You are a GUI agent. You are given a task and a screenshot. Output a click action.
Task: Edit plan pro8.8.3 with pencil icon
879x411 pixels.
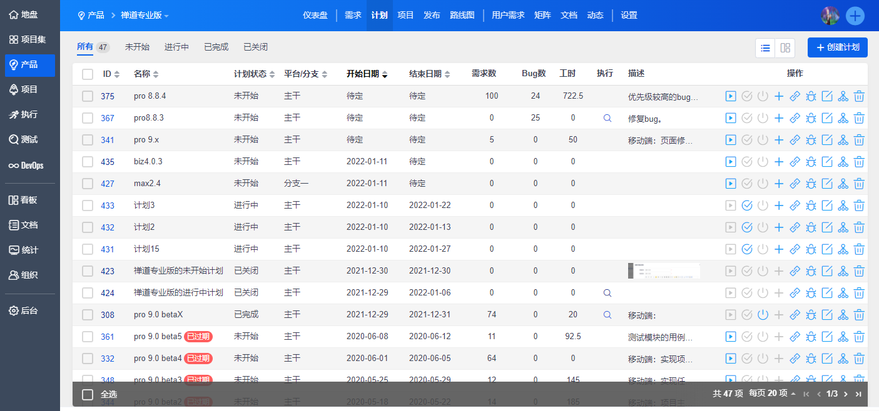pyautogui.click(x=827, y=118)
